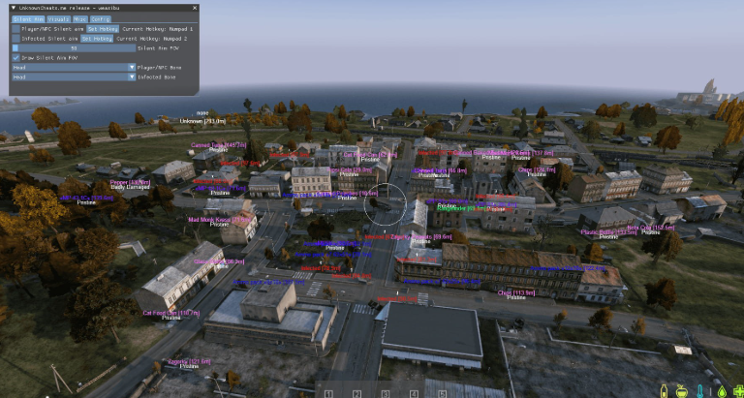The height and width of the screenshot is (398, 744).
Task: Switch to the Silent Aim tab
Action: coord(28,19)
